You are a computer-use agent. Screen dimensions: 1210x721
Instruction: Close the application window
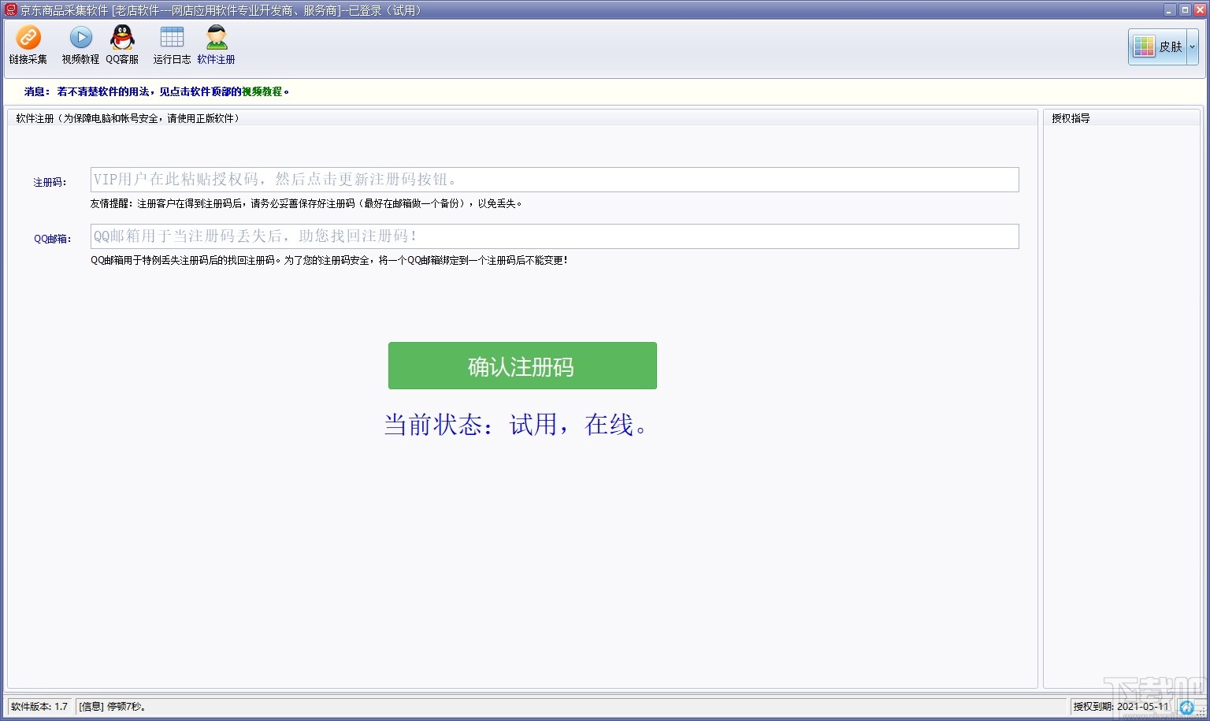(1198, 10)
